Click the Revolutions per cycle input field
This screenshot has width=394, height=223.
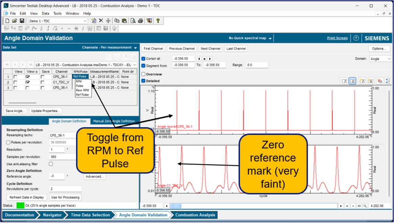[65, 189]
